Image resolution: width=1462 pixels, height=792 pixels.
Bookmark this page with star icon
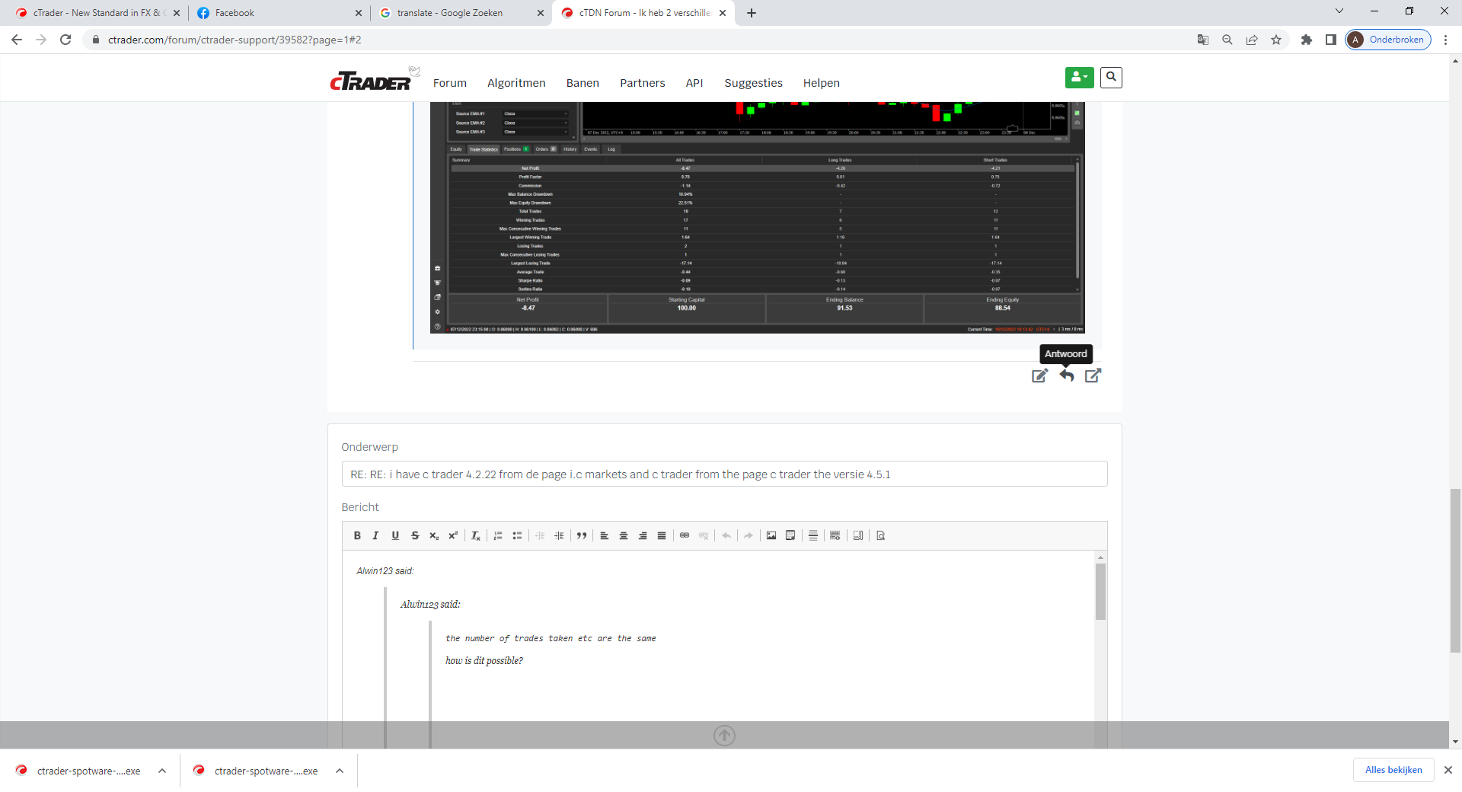click(x=1276, y=40)
